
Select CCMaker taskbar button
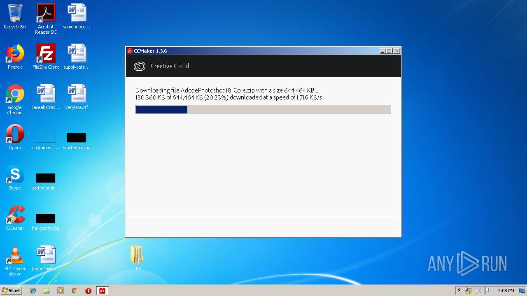click(102, 291)
